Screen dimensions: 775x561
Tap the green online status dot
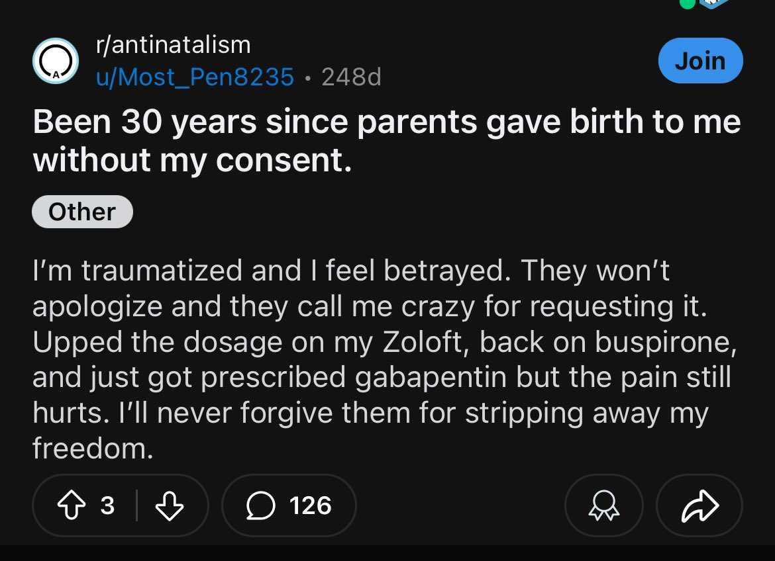(x=688, y=3)
